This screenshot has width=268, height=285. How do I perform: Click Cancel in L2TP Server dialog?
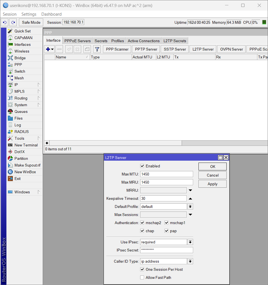coord(212,175)
